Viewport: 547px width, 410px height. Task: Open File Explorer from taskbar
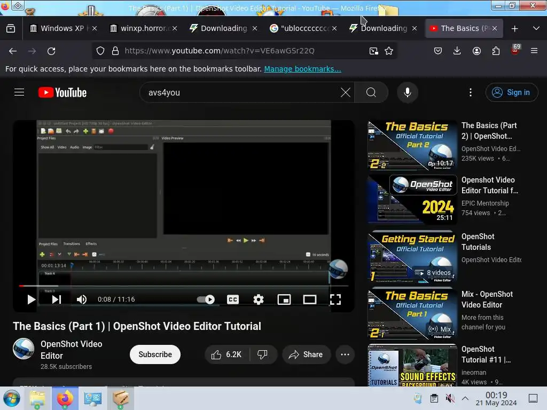(x=37, y=398)
